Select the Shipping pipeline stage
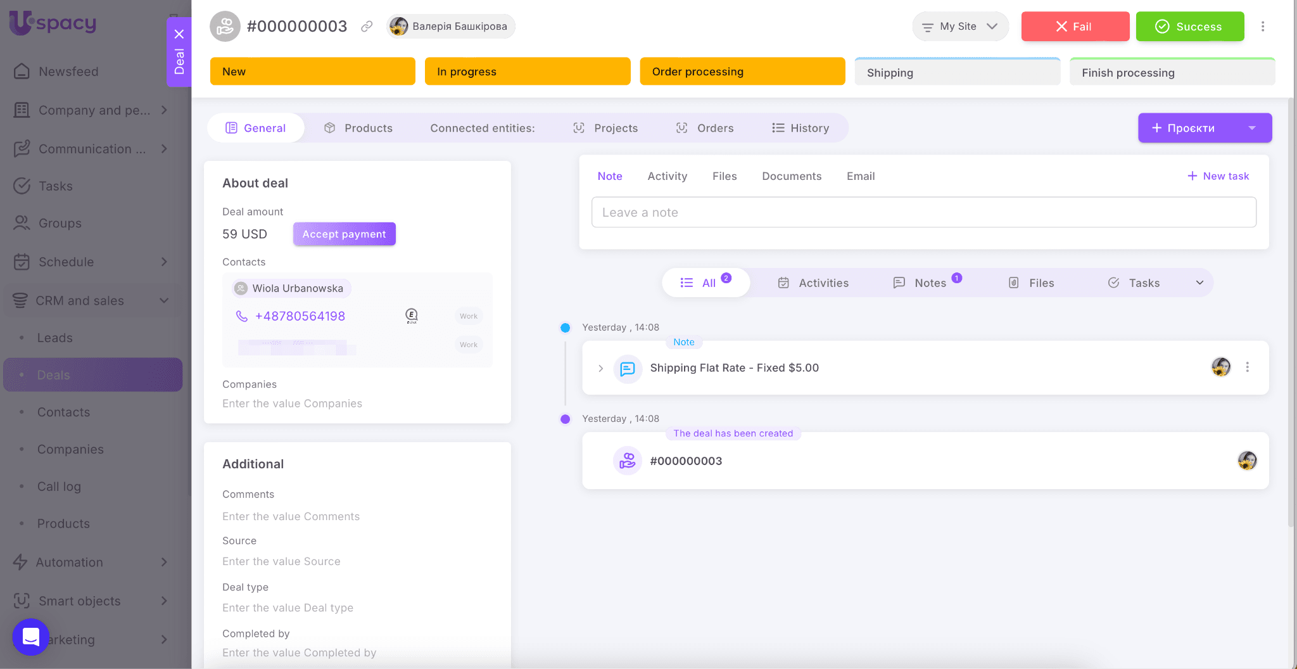Image resolution: width=1297 pixels, height=669 pixels. [x=957, y=73]
